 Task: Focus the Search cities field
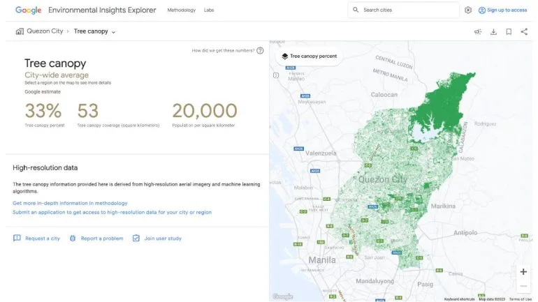coord(404,10)
